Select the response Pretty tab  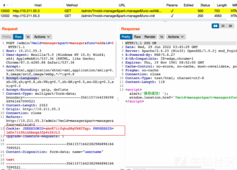[x=126, y=37]
